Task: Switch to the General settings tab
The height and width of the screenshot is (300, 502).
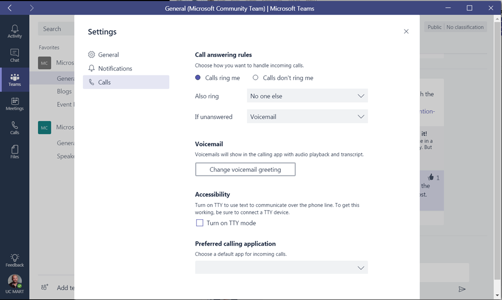Action: tap(108, 55)
